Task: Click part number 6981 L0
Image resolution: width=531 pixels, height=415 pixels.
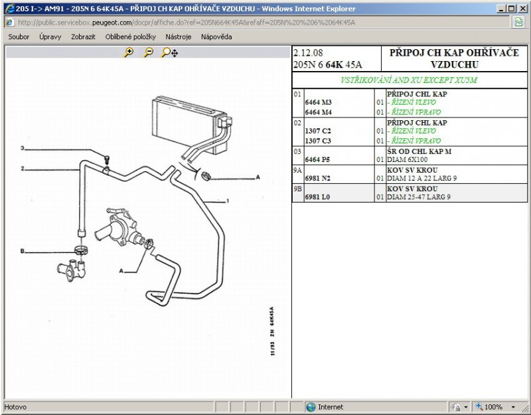Action: point(317,198)
